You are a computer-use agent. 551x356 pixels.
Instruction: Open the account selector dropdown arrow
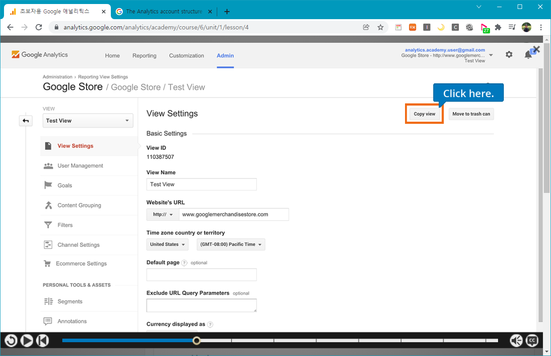tap(491, 55)
